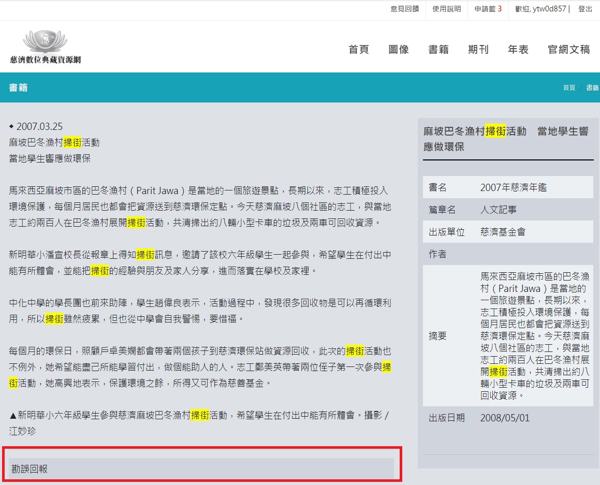Click the 首頁 breadcrumb link
Viewport: 600px width, 485px height.
tap(569, 87)
